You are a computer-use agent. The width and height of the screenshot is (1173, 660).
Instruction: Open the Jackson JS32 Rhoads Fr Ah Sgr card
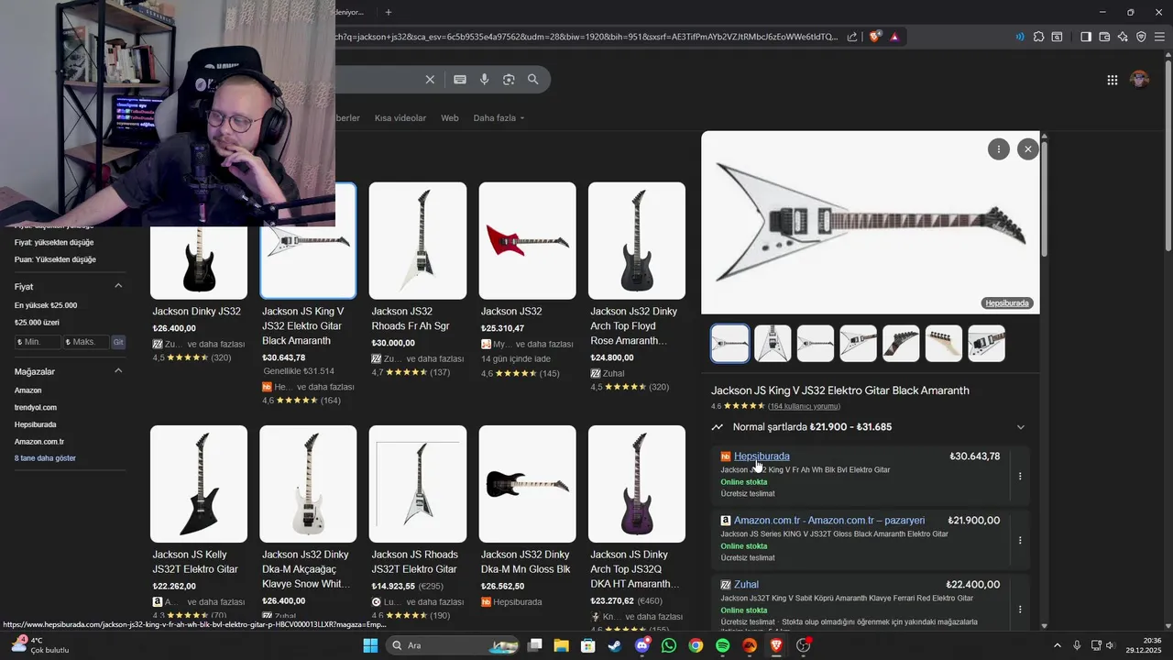point(418,280)
